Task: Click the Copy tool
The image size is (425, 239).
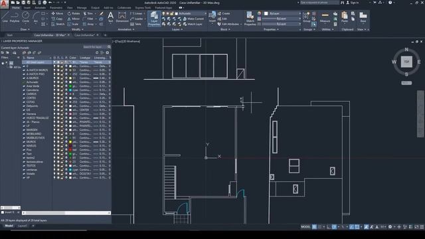Action: click(x=57, y=19)
